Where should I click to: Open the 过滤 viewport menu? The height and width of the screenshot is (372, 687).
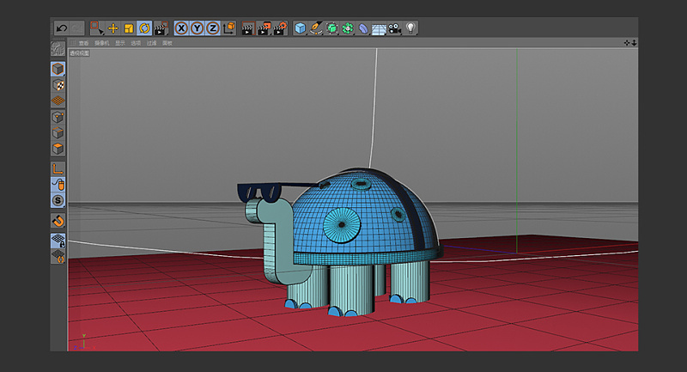click(151, 43)
